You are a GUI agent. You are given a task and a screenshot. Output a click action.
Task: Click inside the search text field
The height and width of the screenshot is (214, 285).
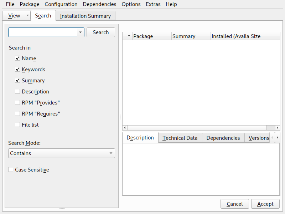coord(43,32)
